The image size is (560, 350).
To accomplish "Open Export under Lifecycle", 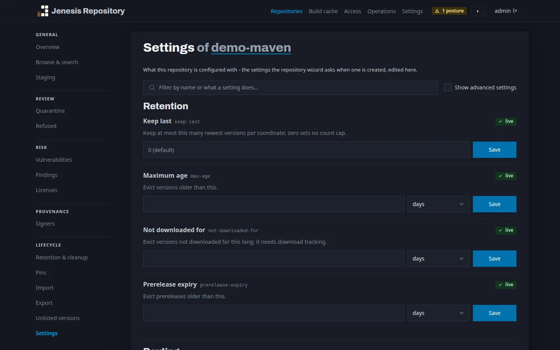I will 44,303.
